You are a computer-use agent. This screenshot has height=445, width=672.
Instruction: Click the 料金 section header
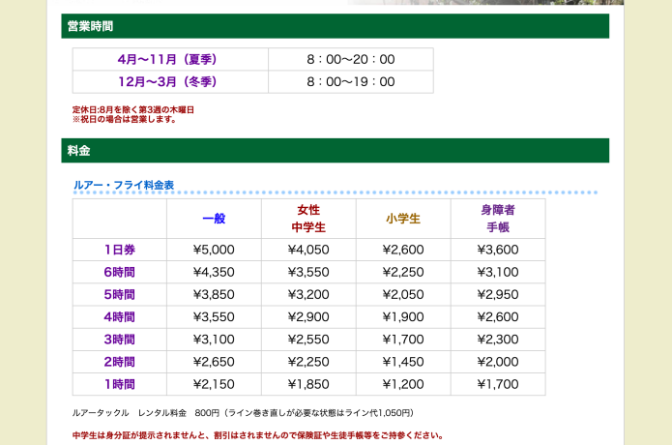coord(336,151)
